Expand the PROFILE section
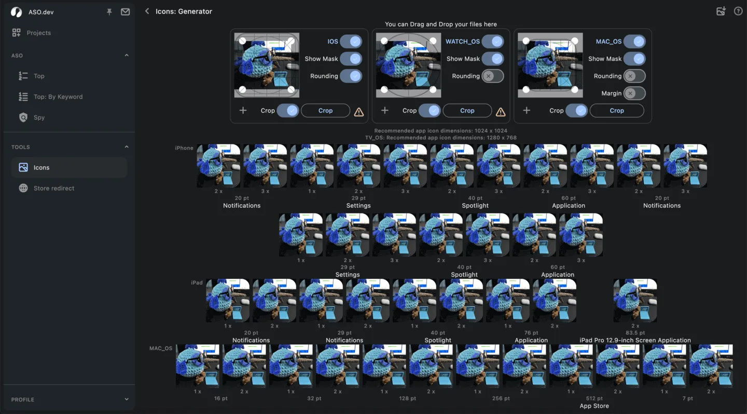This screenshot has height=414, width=747. click(x=127, y=399)
